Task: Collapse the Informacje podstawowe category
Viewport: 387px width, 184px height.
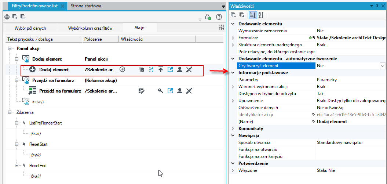Action: point(233,73)
